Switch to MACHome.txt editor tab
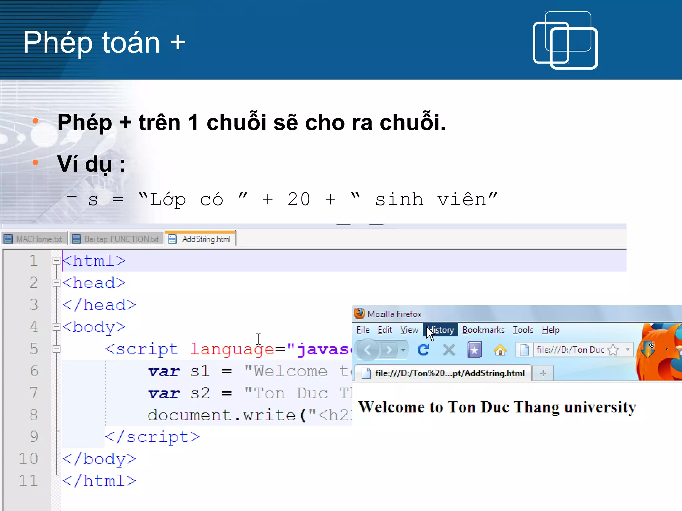The image size is (682, 511). (34, 239)
